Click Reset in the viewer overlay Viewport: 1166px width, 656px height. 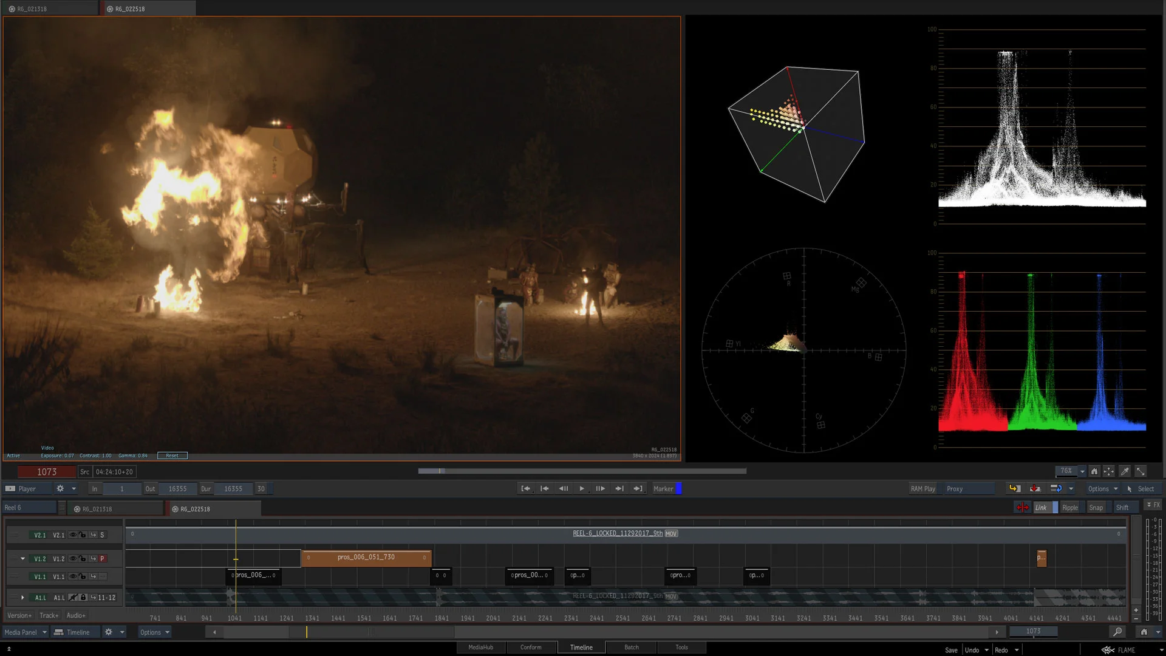pos(172,456)
